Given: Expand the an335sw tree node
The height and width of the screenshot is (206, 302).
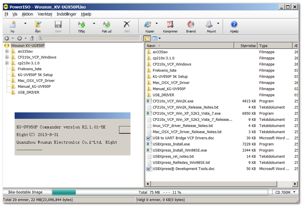Looking at the screenshot, I should click(x=7, y=51).
